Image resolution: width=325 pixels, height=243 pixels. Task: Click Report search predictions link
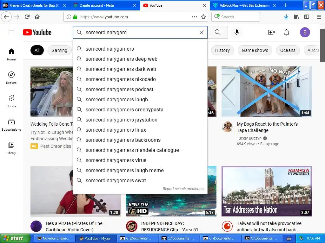[x=184, y=189]
